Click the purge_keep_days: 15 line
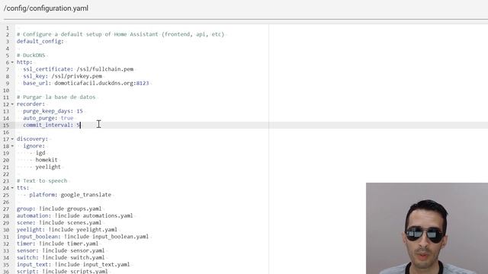488x274 pixels. click(53, 111)
